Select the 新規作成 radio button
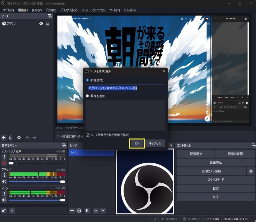The width and height of the screenshot is (256, 222). click(87, 80)
